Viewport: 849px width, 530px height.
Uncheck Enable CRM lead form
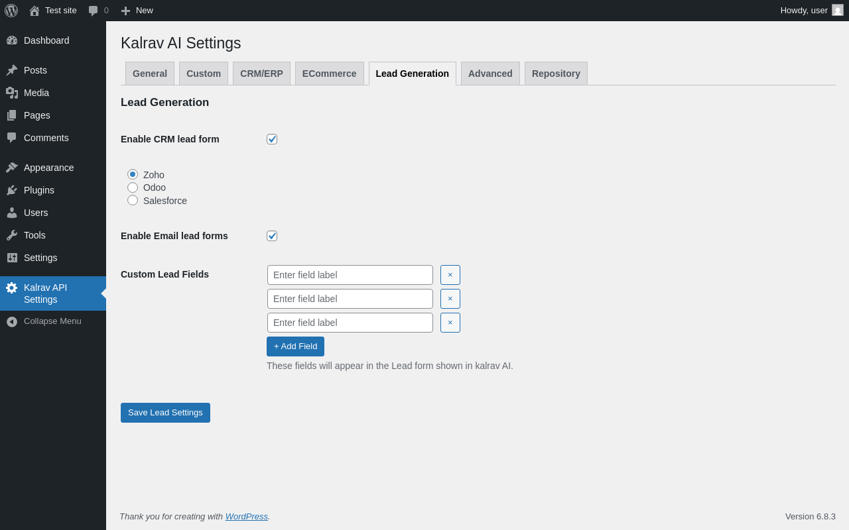[272, 139]
